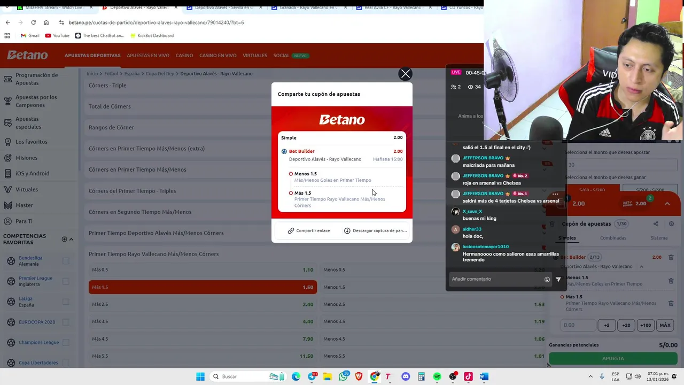This screenshot has width=684, height=385.
Task: Deselect the highlighted Más 1.5 odds
Action: click(x=203, y=287)
